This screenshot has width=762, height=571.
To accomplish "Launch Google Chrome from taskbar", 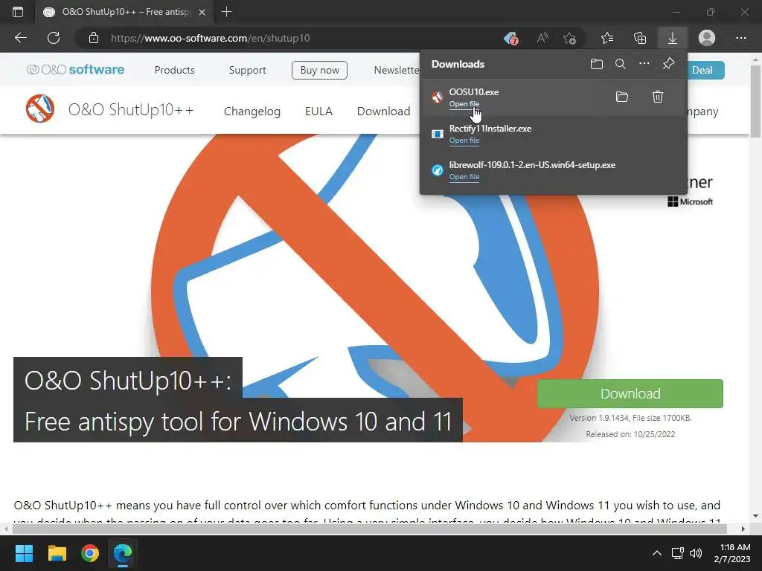I will (x=90, y=553).
